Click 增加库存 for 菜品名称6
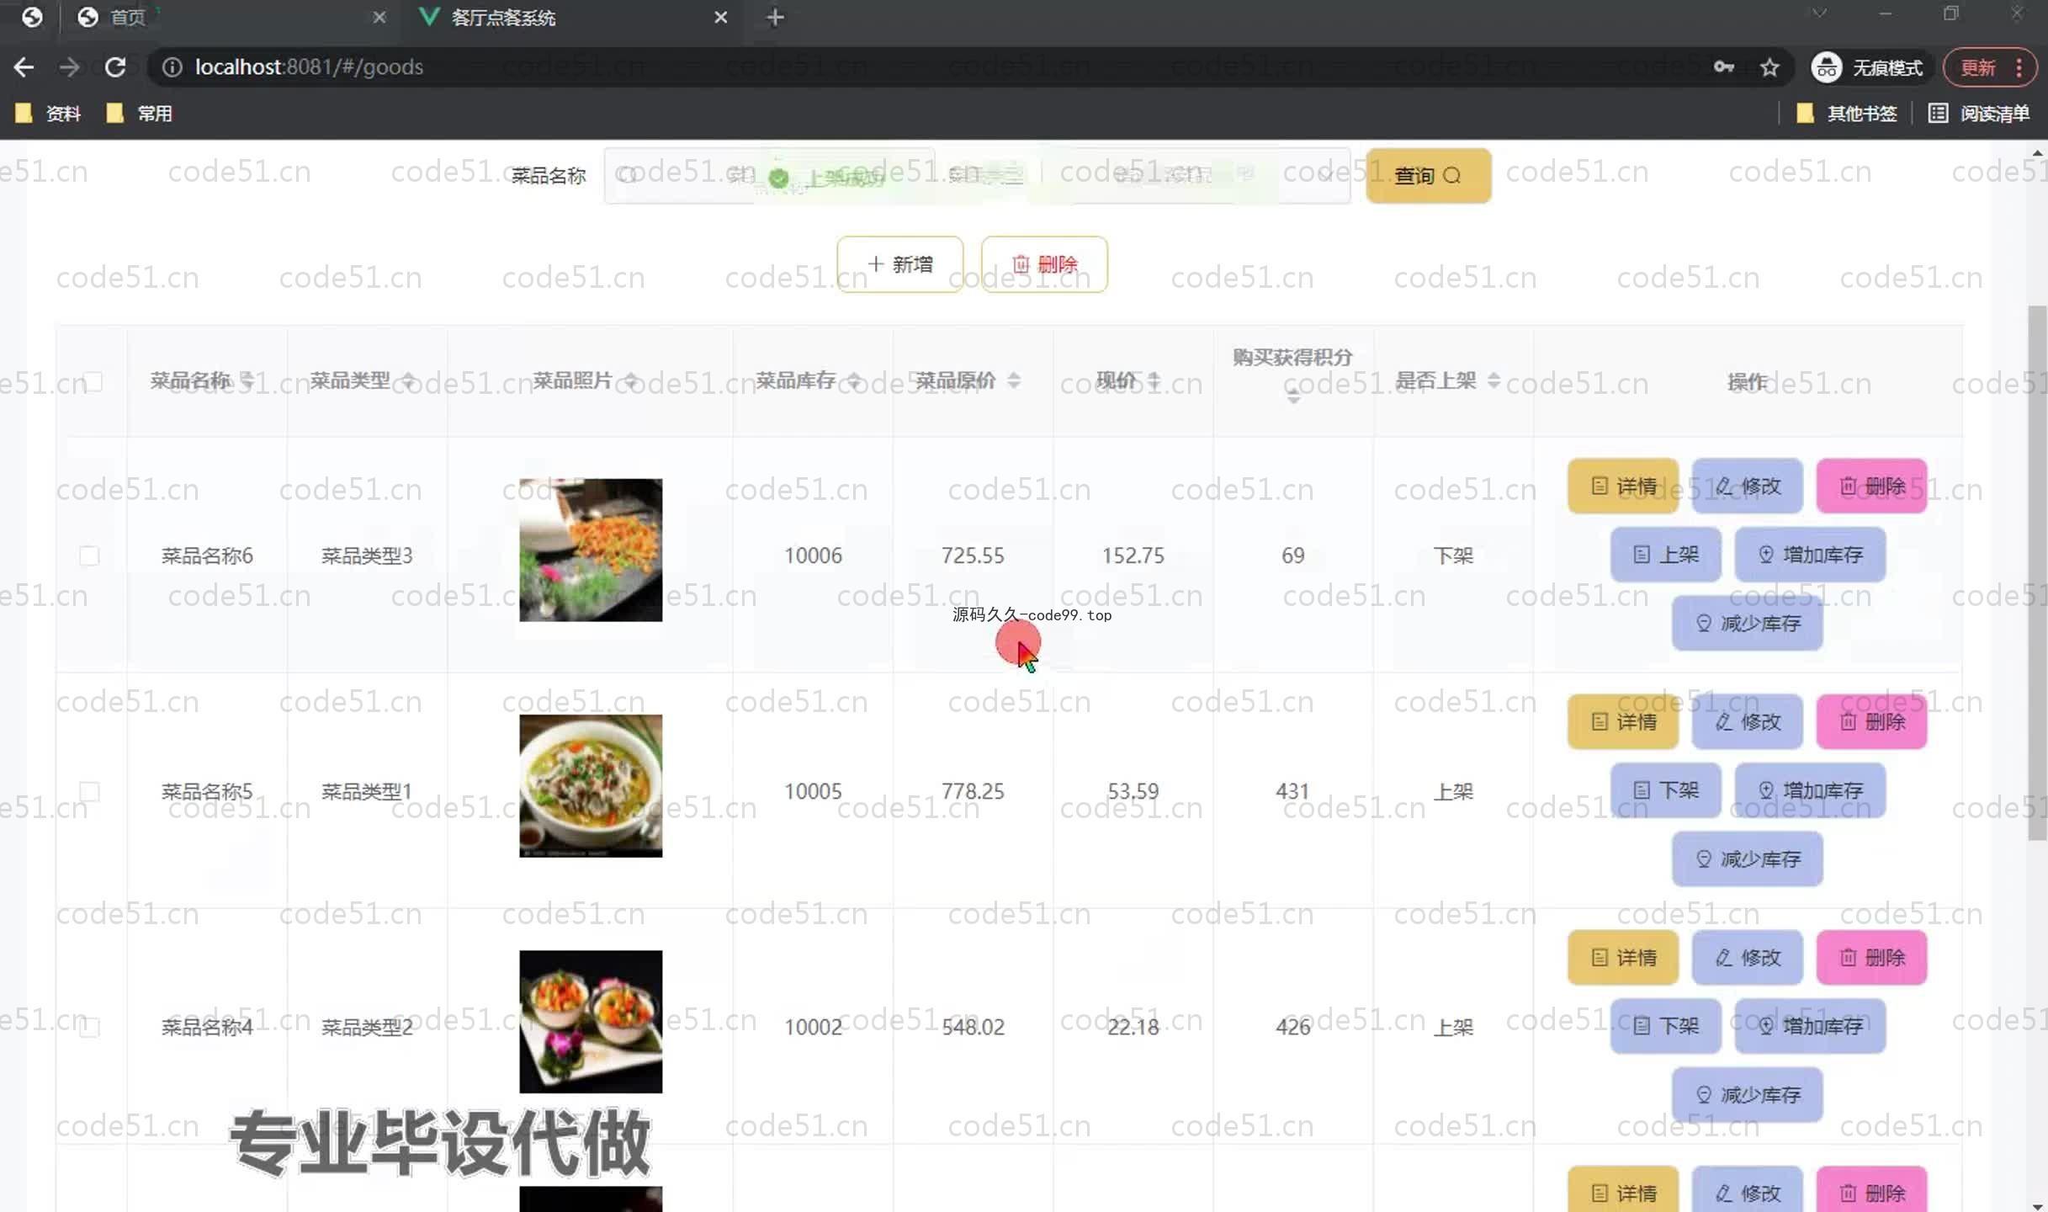 click(1811, 555)
